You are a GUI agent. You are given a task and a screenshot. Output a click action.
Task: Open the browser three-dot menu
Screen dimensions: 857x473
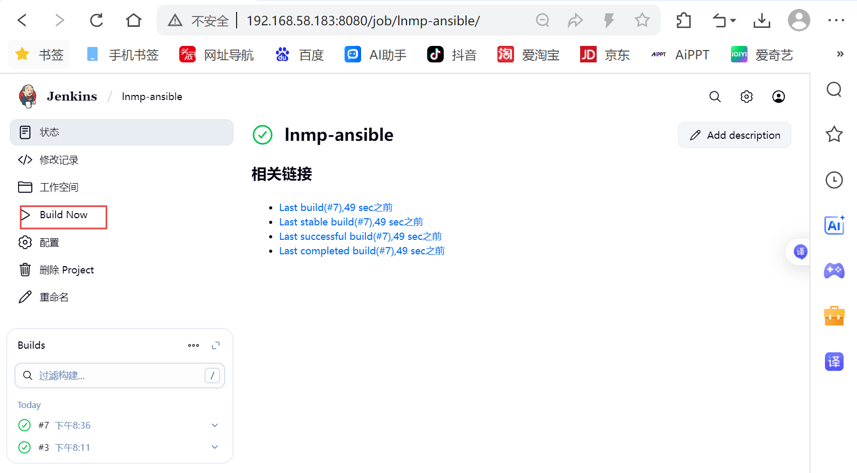point(836,20)
